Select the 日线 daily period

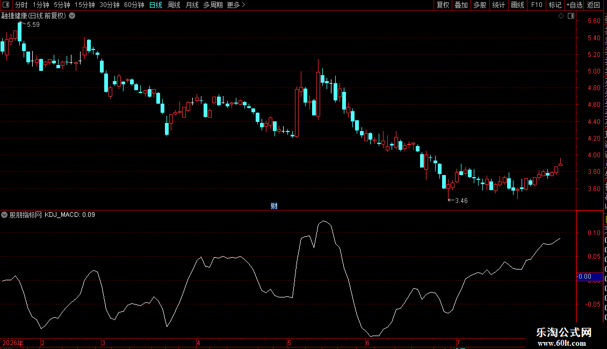tap(156, 5)
